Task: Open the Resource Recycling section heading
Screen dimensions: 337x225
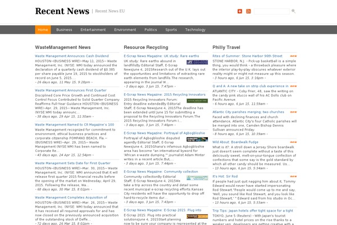Action: [x=146, y=47]
